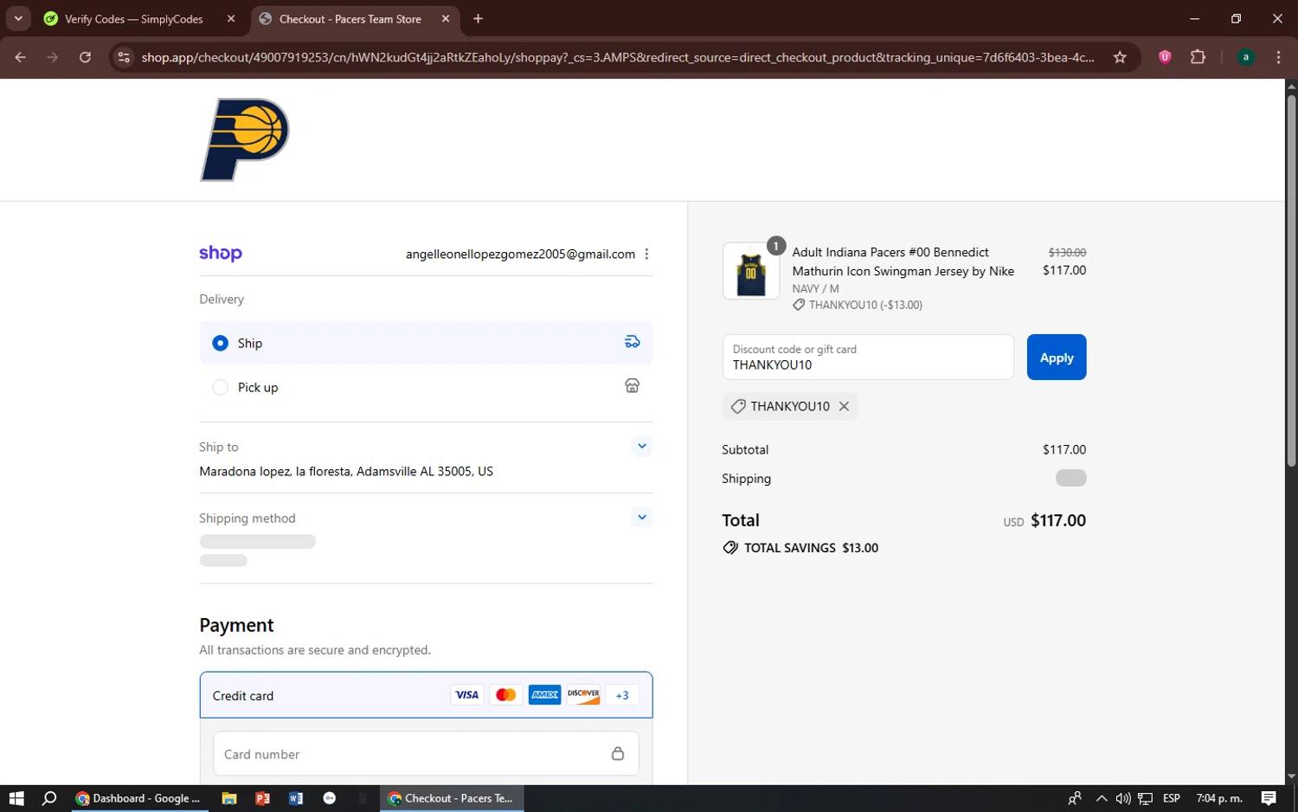Open a new browser tab
Screen dimensions: 1298x812
478,18
